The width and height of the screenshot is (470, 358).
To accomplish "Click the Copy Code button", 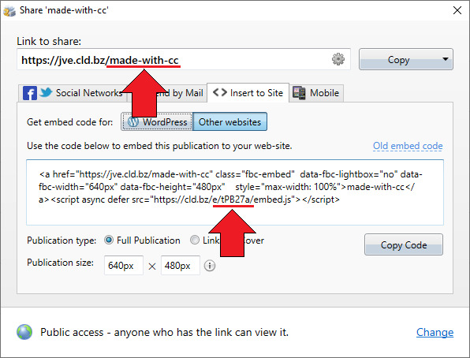I will 404,244.
